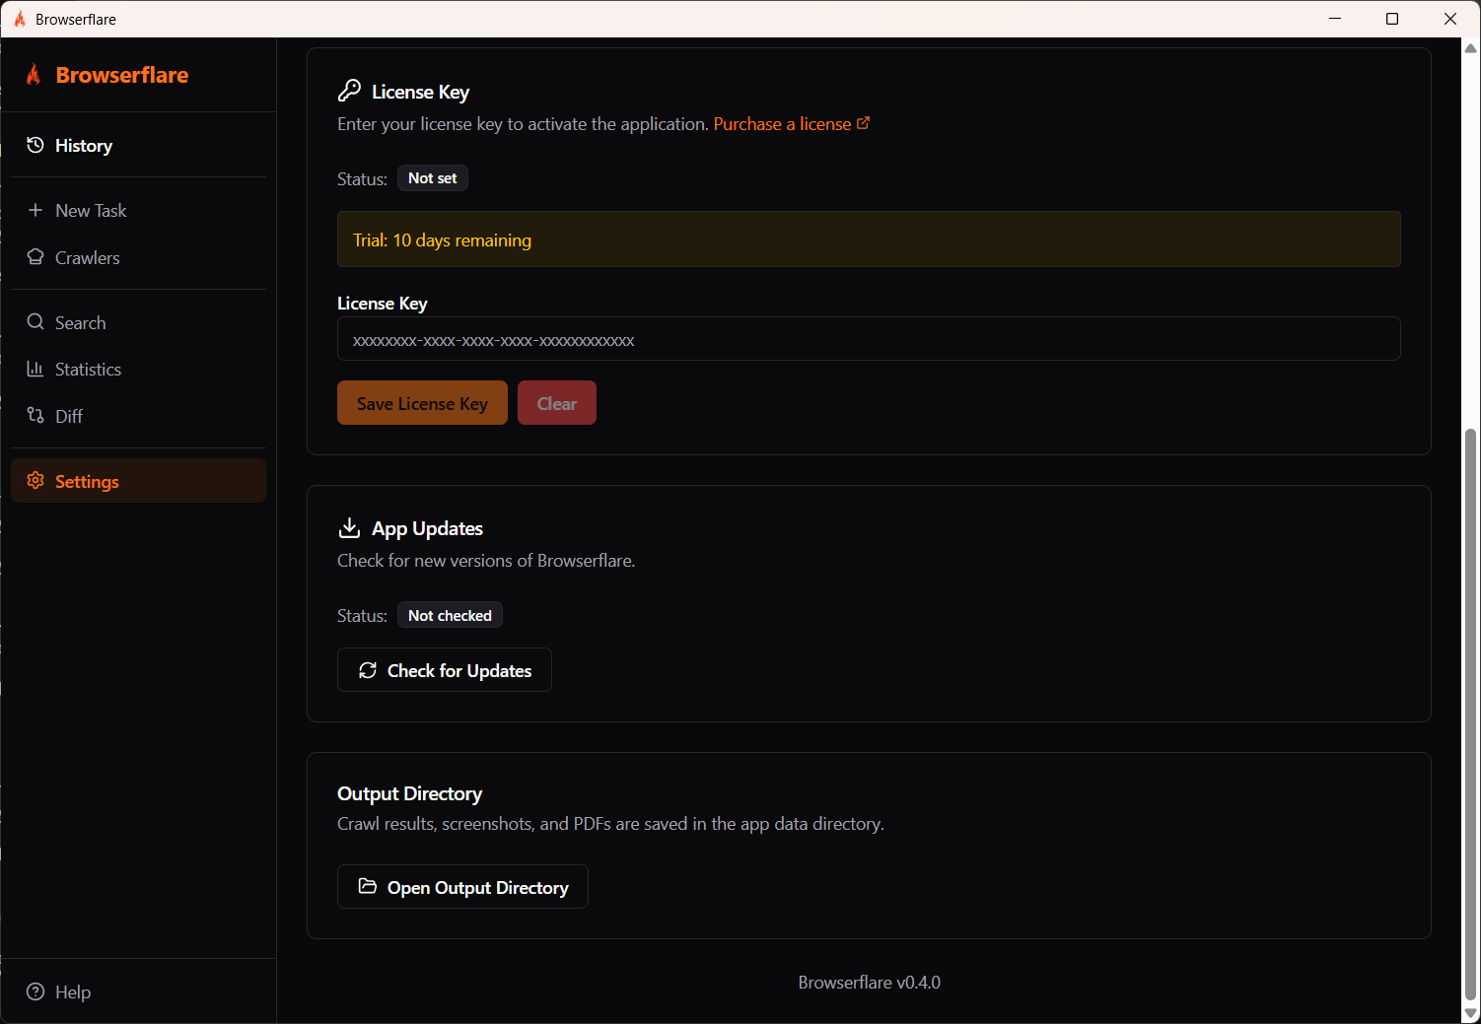Click the Browserflare flame logo in sidebar
1481x1024 pixels.
tap(34, 75)
